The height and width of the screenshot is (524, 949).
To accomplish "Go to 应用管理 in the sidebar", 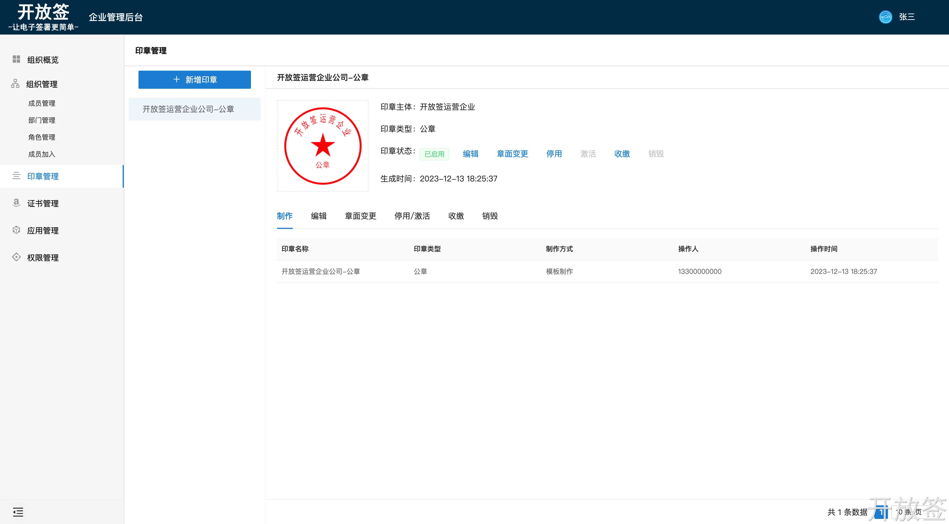I will tap(43, 231).
